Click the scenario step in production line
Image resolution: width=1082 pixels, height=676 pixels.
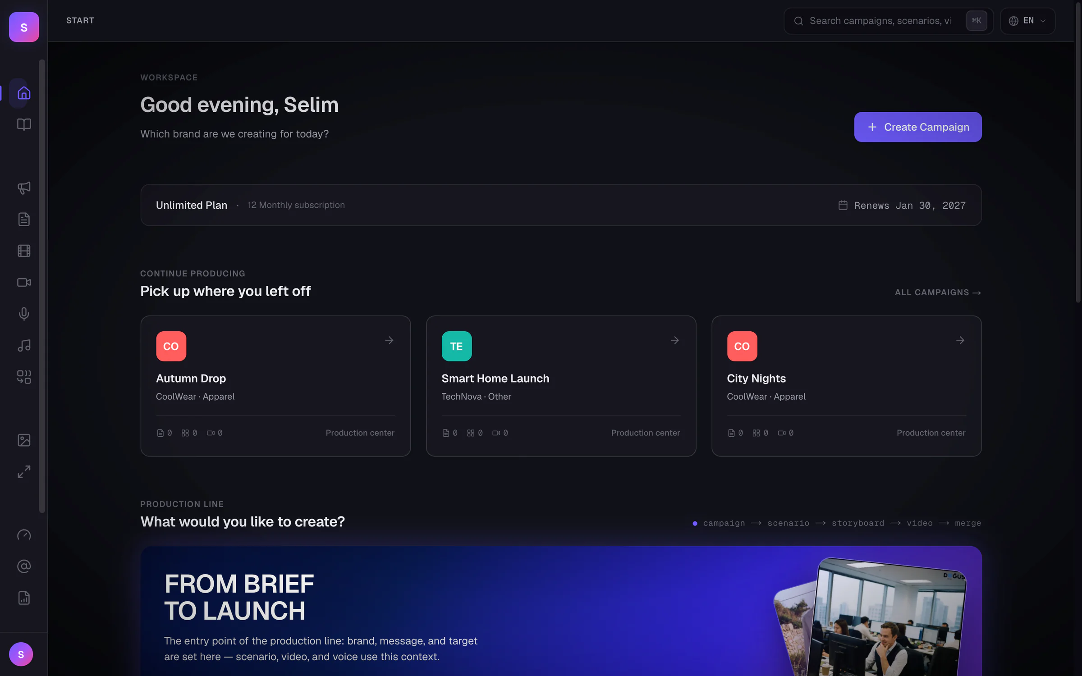coord(788,523)
